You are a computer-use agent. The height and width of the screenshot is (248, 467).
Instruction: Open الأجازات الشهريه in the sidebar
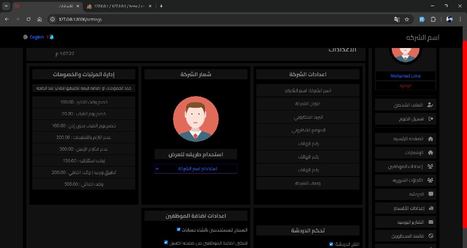coord(405,180)
